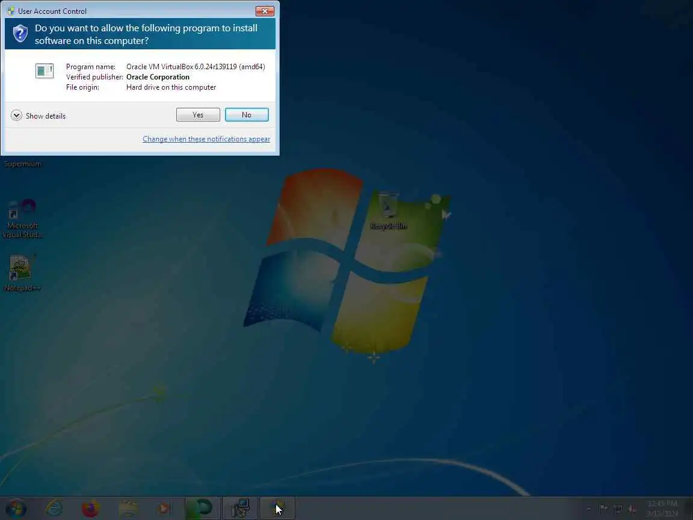
Task: Click the User Account Control title bar shield icon
Action: click(x=11, y=11)
